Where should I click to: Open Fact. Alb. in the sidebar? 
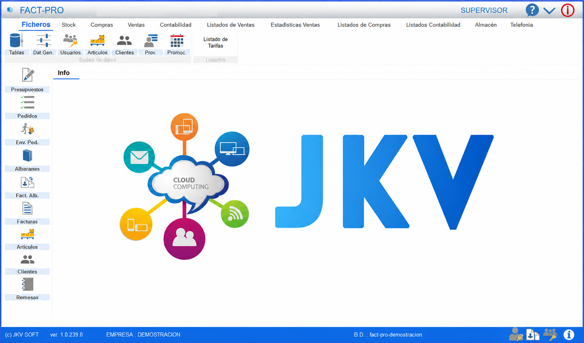pyautogui.click(x=27, y=187)
